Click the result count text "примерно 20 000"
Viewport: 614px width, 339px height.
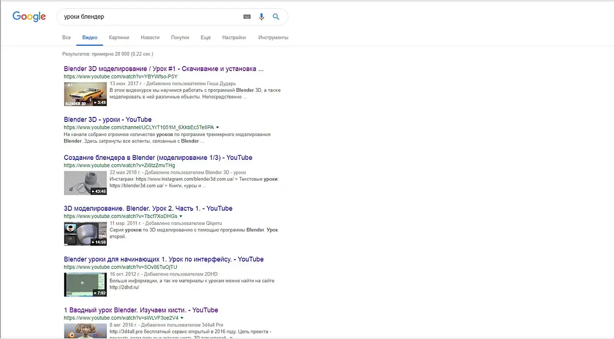click(x=110, y=54)
